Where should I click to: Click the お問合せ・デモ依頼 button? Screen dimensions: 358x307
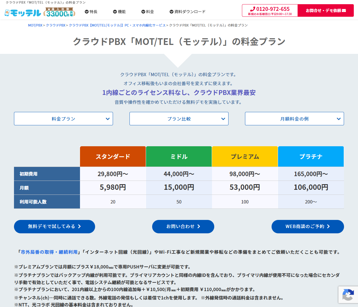pos(326,11)
